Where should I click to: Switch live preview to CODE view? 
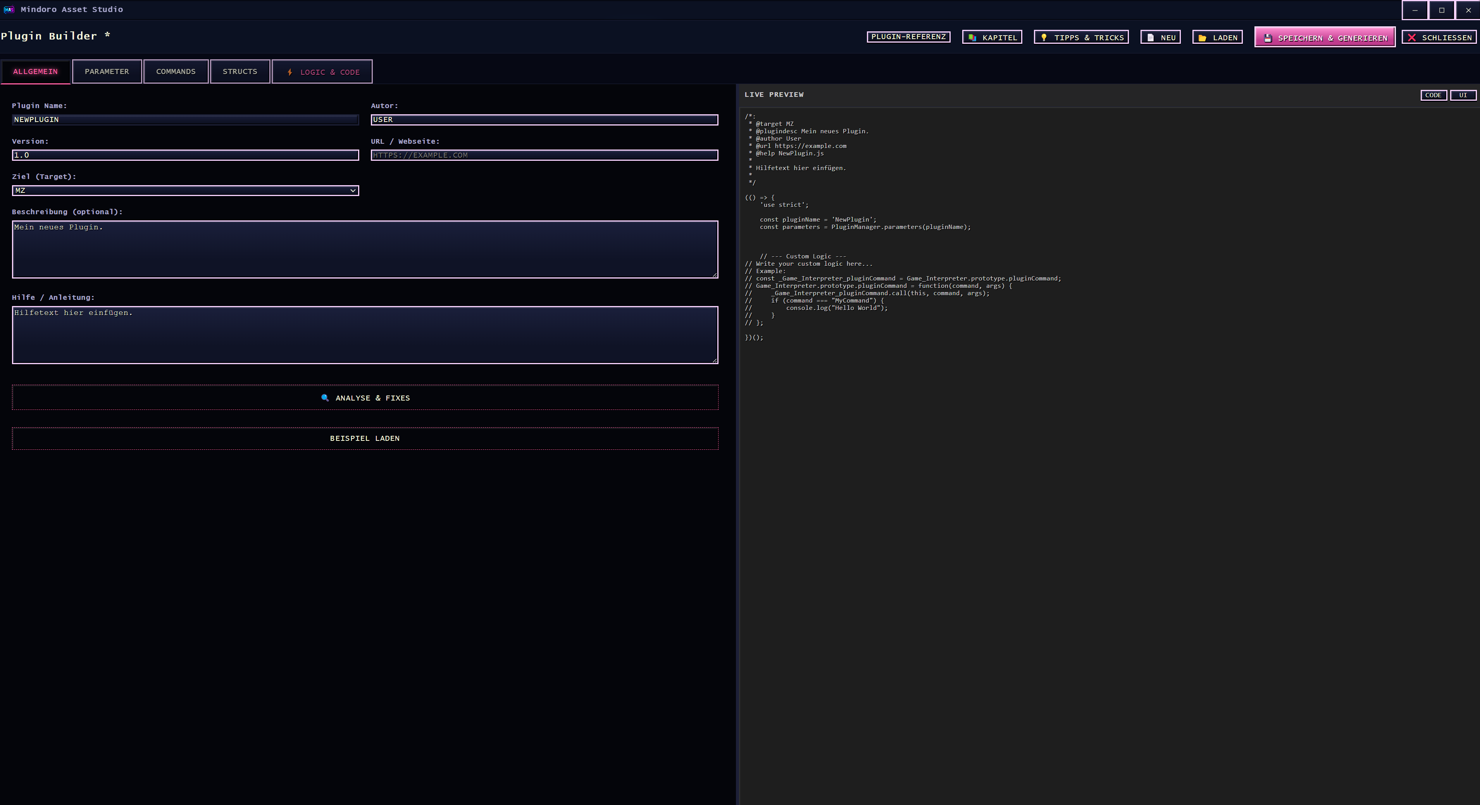(1433, 95)
